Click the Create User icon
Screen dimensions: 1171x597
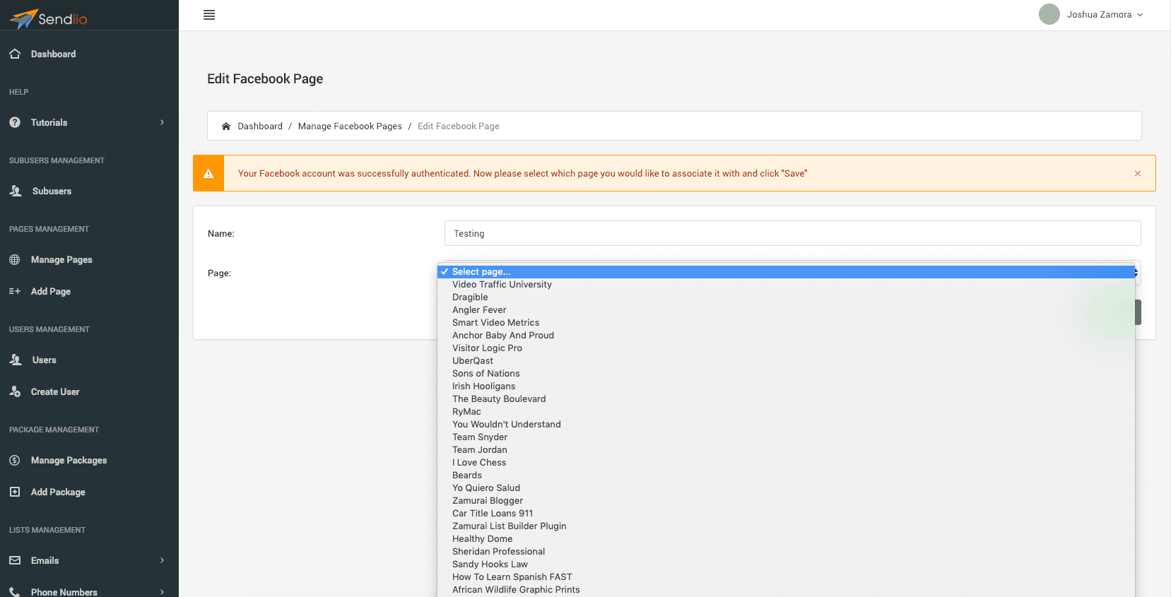(x=15, y=391)
